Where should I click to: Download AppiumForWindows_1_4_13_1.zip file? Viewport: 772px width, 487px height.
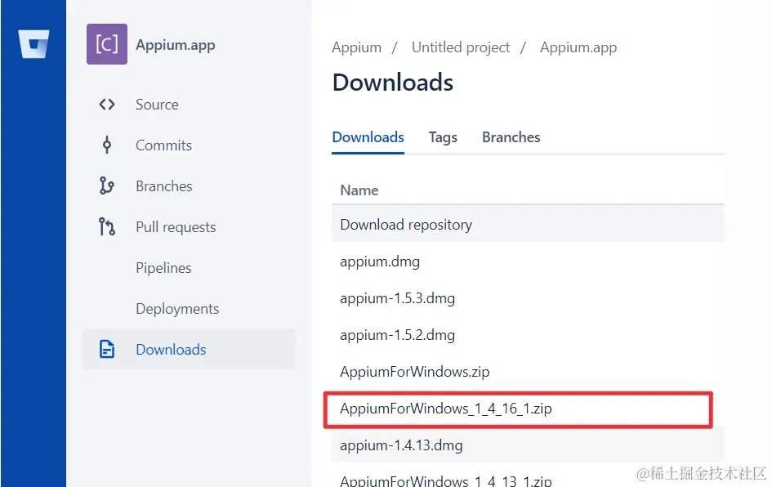click(x=445, y=480)
